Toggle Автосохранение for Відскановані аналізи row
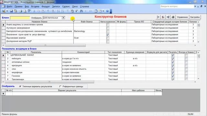The height and width of the screenshot is (116, 207). click(108, 38)
